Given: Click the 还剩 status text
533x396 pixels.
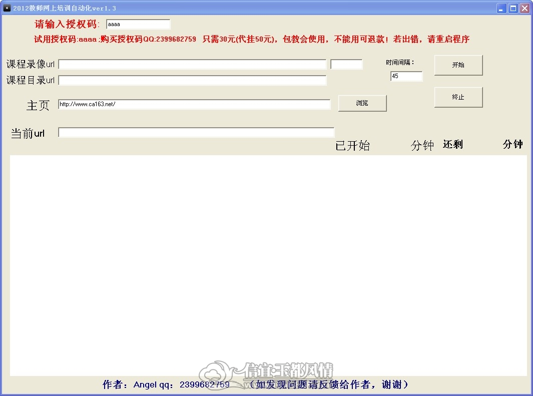Looking at the screenshot, I should [x=453, y=144].
